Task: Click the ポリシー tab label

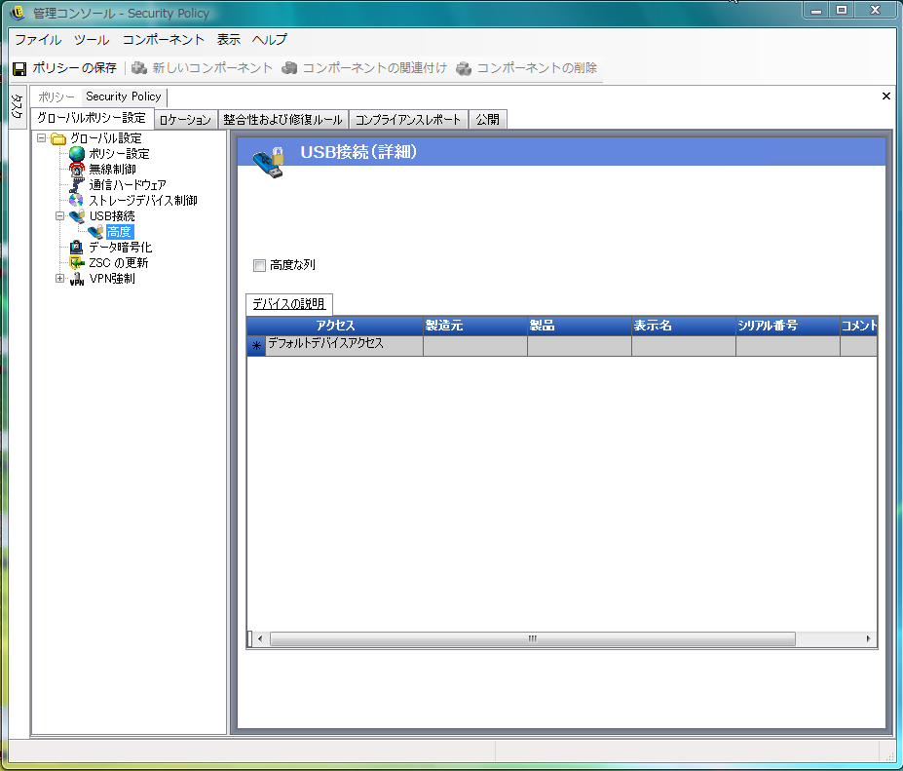Action: click(x=56, y=96)
